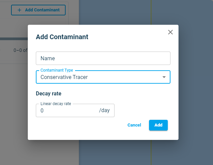
Task: Confirm with the blue Add button
Action: pos(158,125)
